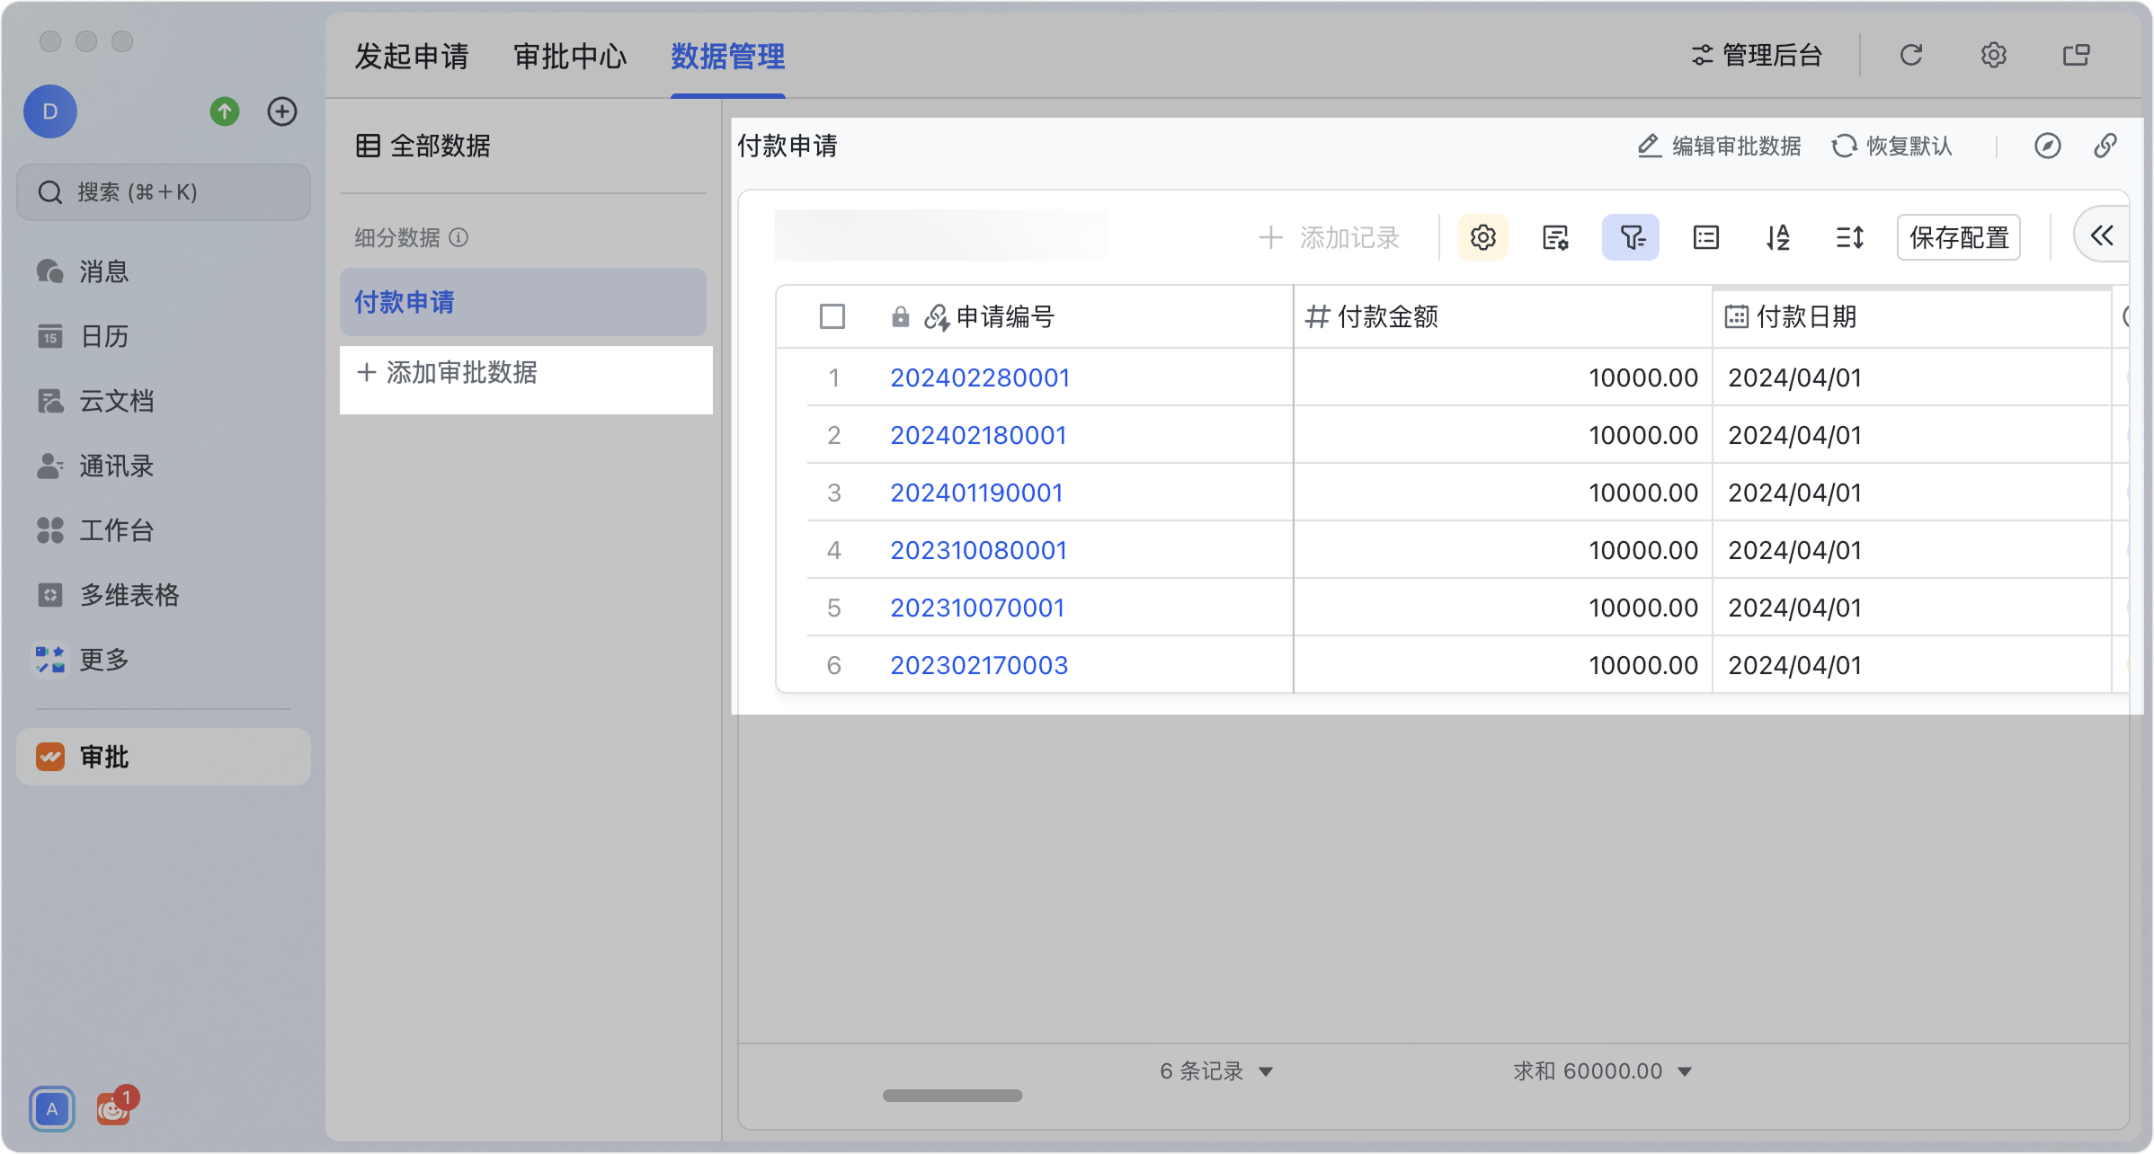Open in separate window icon
Viewport: 2154px width, 1154px height.
point(2077,56)
